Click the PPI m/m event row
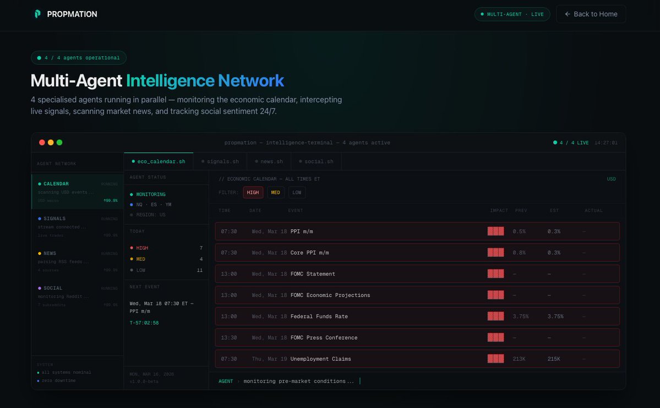660x408 pixels. (x=417, y=231)
